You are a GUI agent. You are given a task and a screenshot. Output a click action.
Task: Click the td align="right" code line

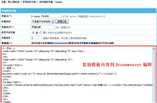click(x=12, y=82)
